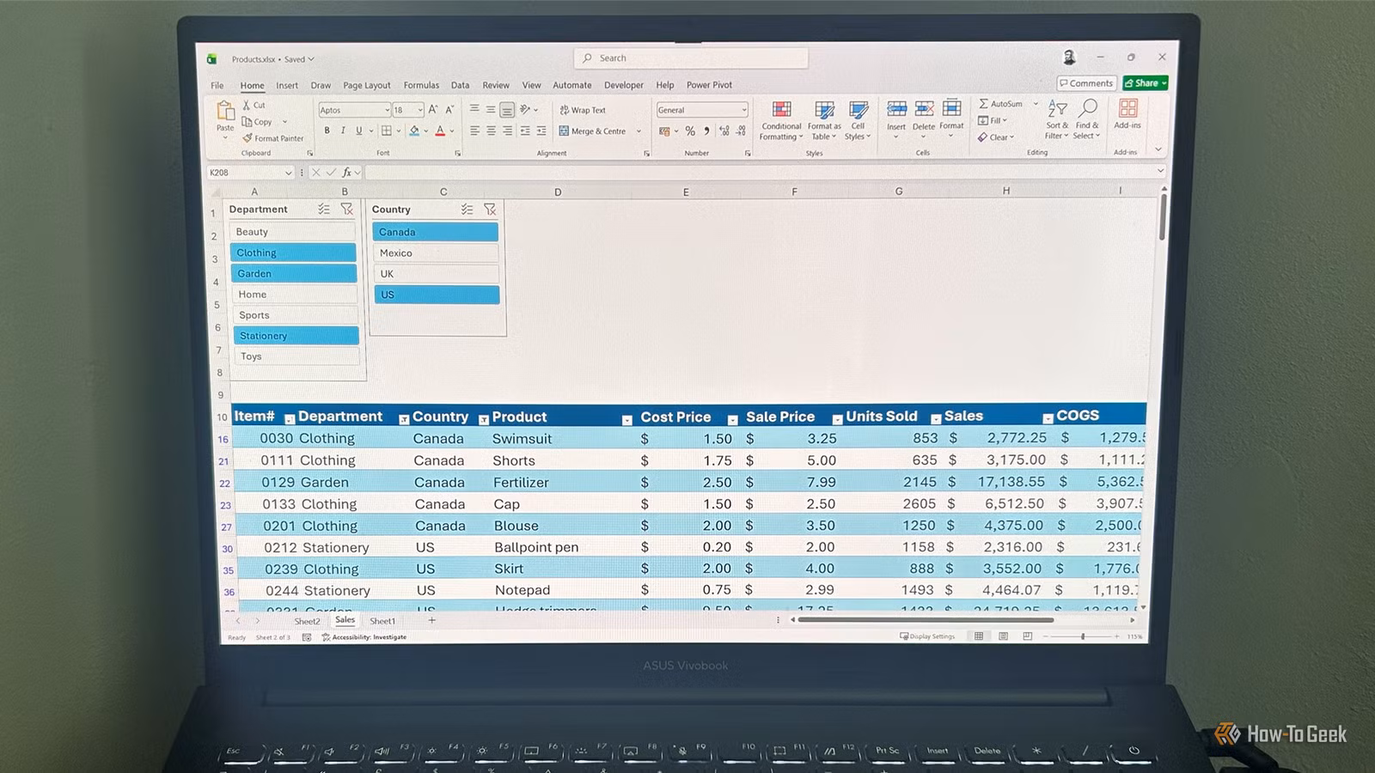1375x773 pixels.
Task: Click the Center horizontal alignment icon
Action: pos(491,131)
